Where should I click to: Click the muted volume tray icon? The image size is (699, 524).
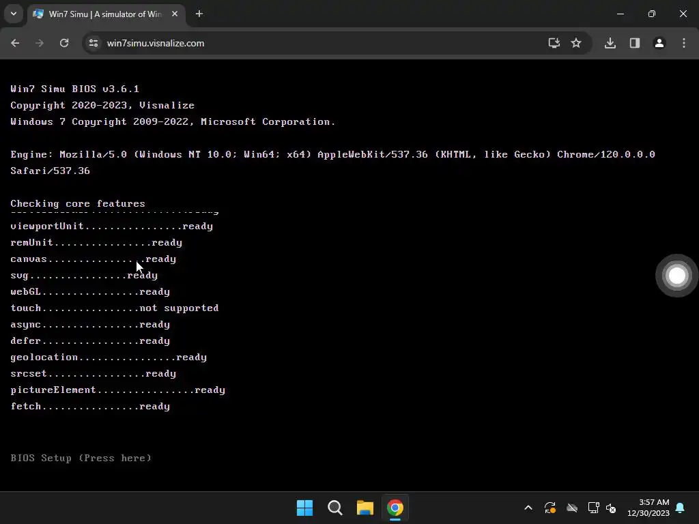(x=611, y=508)
